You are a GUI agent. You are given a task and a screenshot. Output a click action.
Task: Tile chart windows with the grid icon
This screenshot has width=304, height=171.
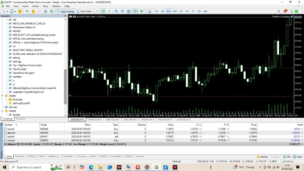coord(129,11)
